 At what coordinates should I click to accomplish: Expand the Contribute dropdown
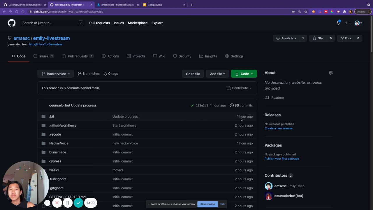(x=240, y=88)
